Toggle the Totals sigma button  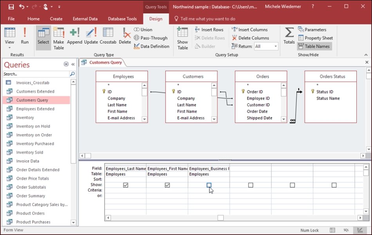pos(289,36)
